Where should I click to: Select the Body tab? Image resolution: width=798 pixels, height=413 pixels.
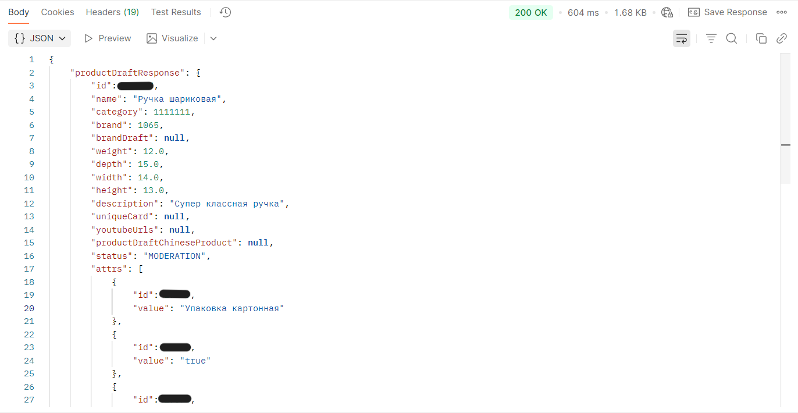pyautogui.click(x=19, y=12)
